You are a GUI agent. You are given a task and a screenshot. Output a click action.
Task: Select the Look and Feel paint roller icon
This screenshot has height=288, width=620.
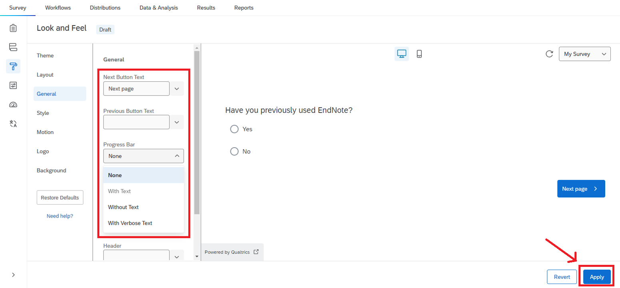click(13, 66)
